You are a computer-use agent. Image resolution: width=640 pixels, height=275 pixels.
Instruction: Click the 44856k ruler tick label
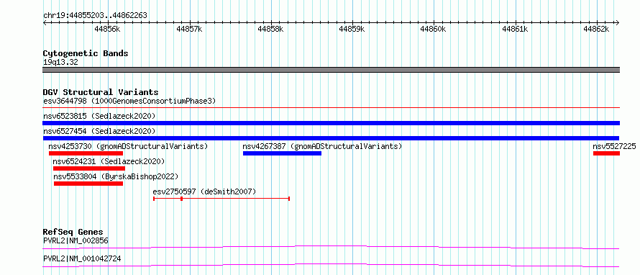point(107,30)
